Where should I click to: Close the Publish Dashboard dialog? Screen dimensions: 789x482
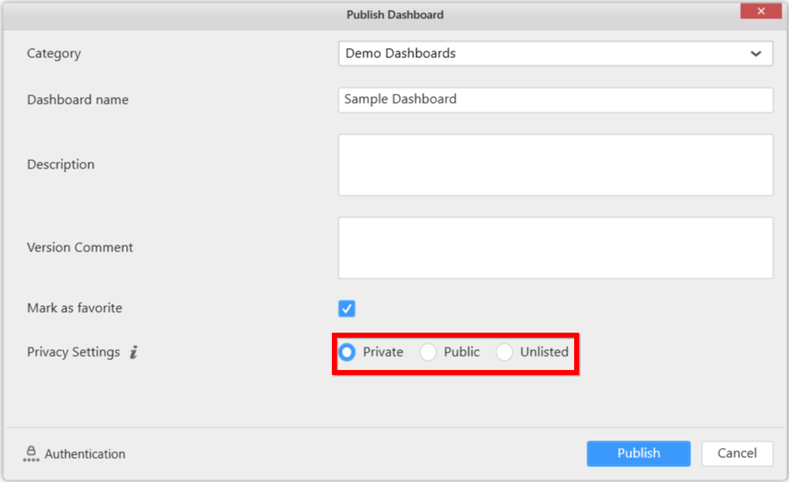762,11
